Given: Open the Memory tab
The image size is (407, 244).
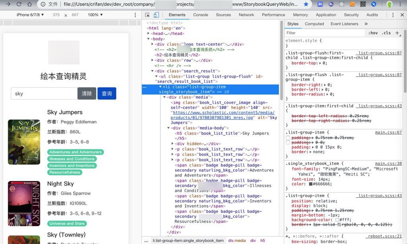Looking at the screenshot, I should [300, 15].
